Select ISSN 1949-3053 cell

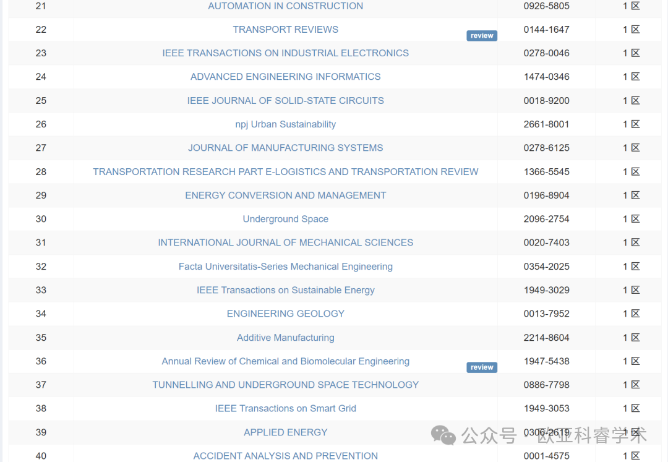(547, 408)
